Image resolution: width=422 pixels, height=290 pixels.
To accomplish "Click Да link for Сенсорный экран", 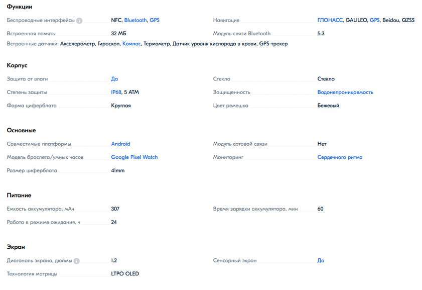I will 321,261.
